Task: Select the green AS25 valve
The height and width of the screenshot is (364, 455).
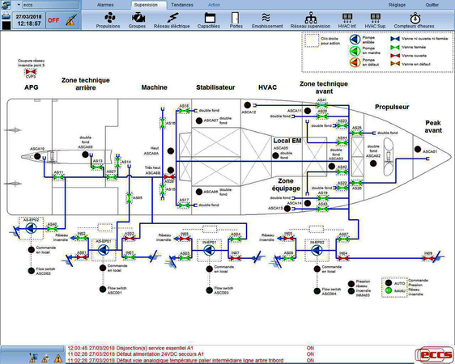Action: click(x=356, y=133)
